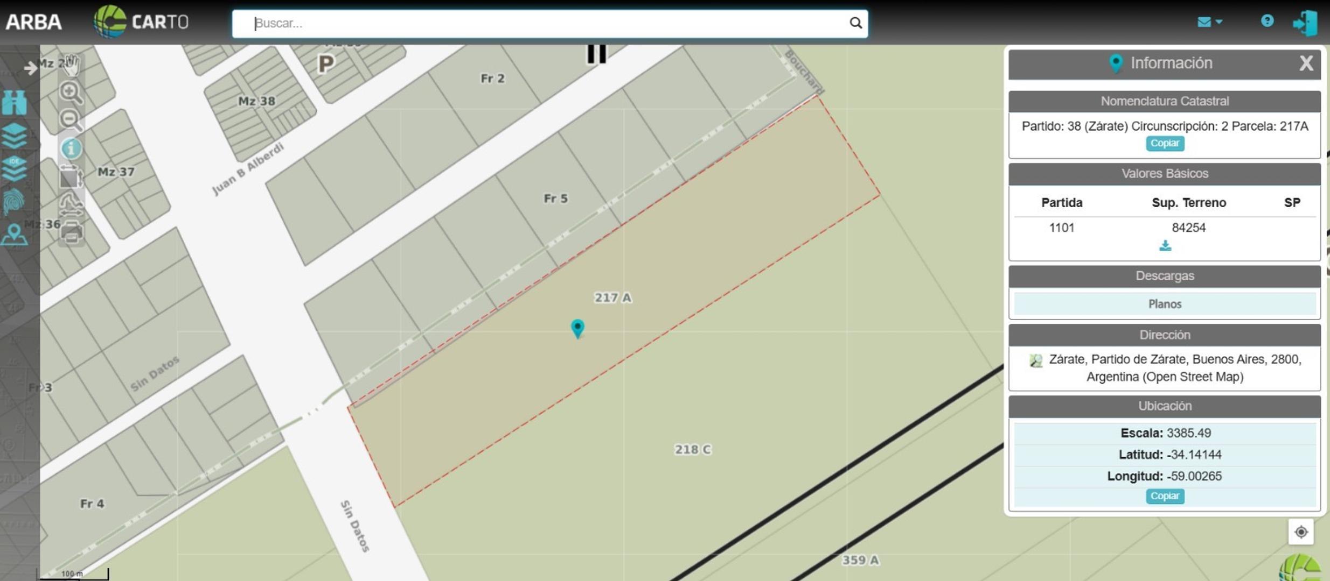The image size is (1330, 581).
Task: Activate the pan hand tool
Action: (x=73, y=66)
